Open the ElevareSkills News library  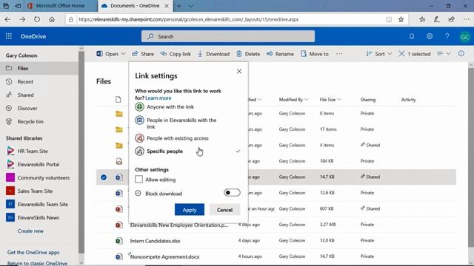39,217
